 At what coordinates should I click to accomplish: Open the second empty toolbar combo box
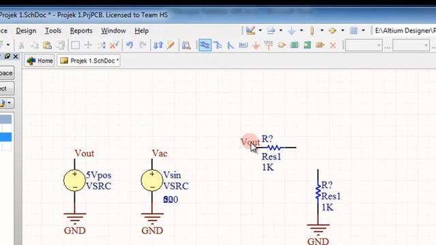coord(411,46)
